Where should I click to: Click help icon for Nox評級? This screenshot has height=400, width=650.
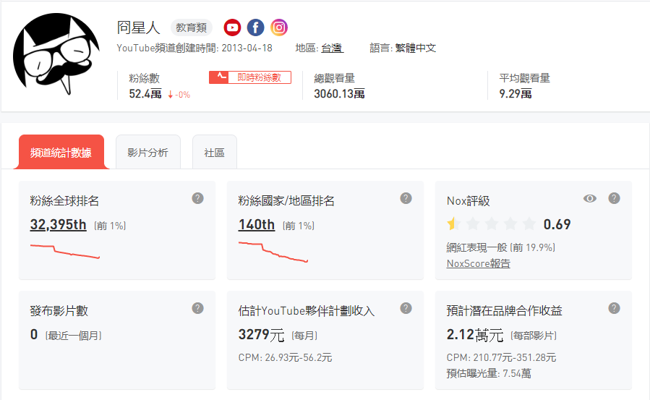point(614,198)
